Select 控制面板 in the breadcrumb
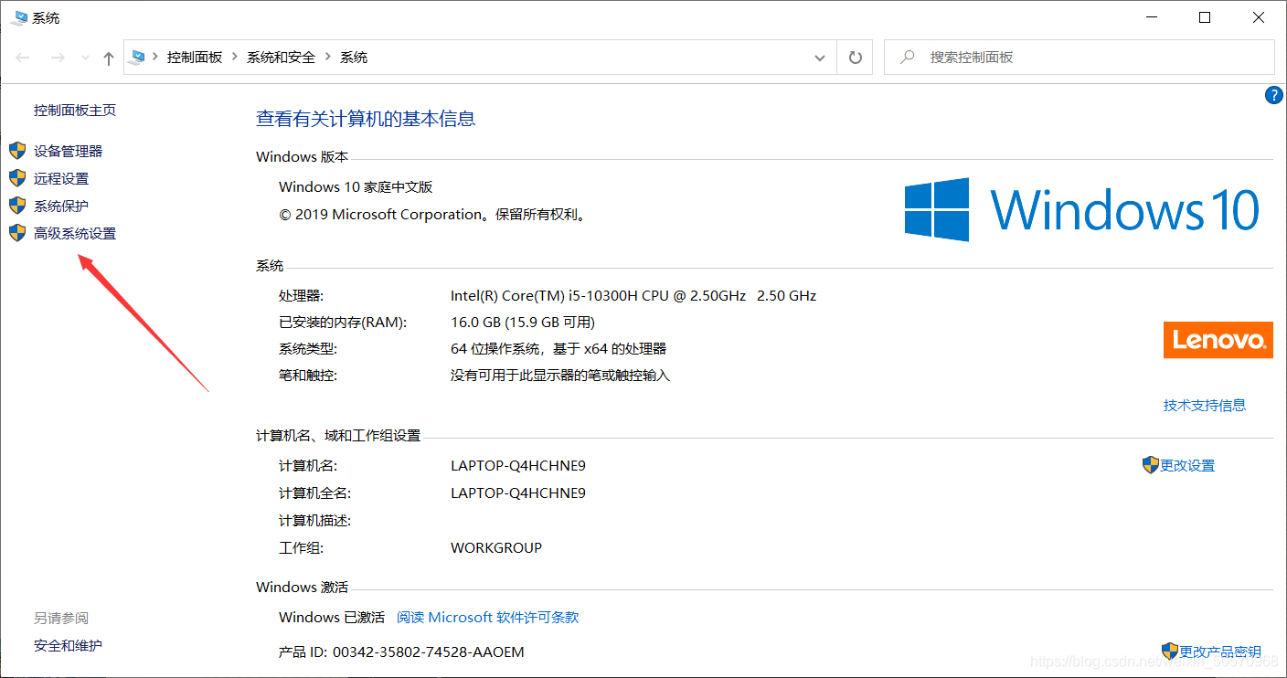 tap(195, 57)
